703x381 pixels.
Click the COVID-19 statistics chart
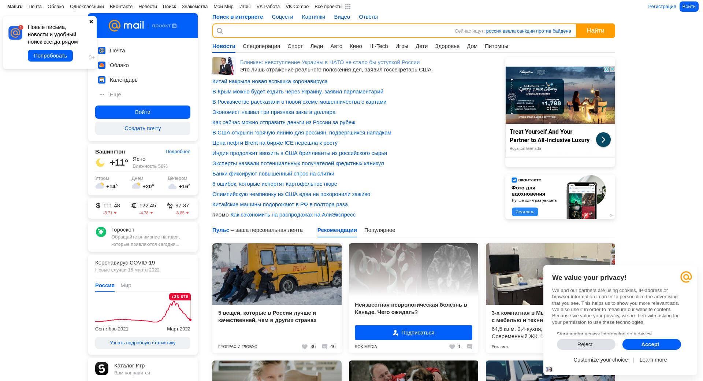(143, 310)
